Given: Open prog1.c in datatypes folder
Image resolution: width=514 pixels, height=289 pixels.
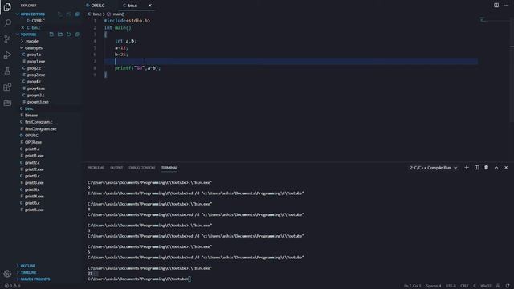Looking at the screenshot, I should pos(34,55).
